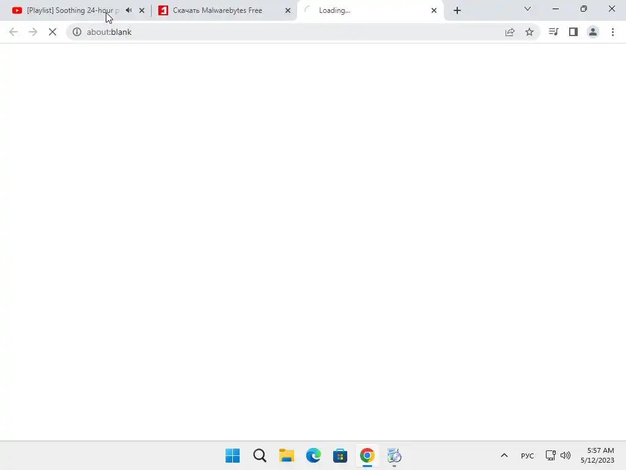
Task: Go forward to the next page
Action: 33,32
